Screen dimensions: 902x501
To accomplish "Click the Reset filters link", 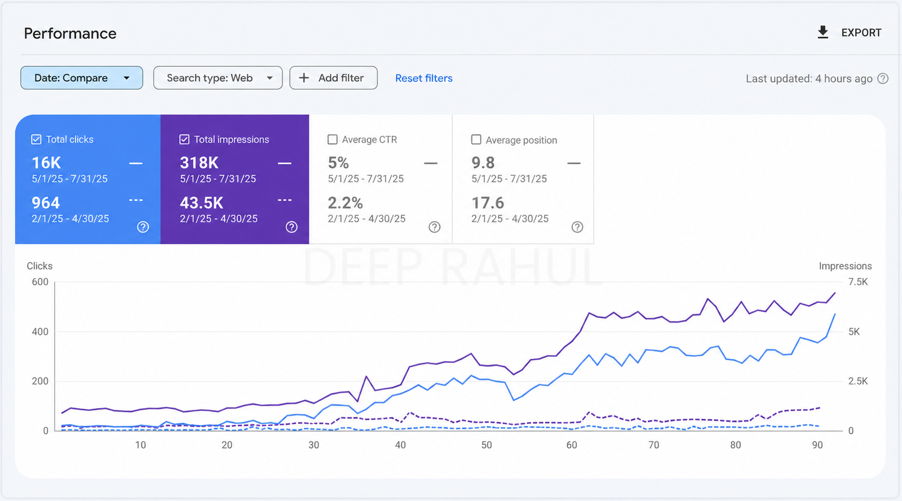I will 424,78.
